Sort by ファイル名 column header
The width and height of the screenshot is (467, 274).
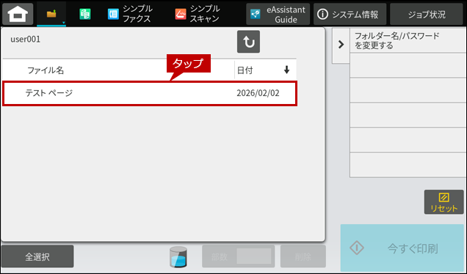(x=46, y=70)
